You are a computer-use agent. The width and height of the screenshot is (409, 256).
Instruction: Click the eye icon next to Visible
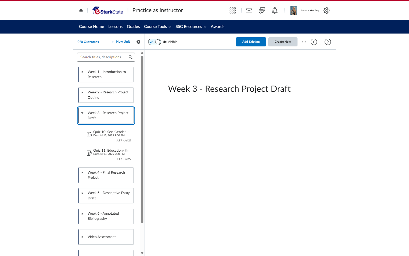(165, 42)
